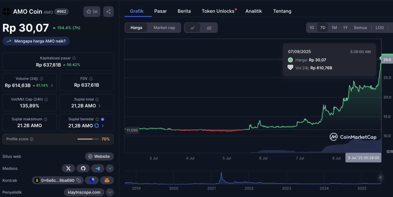Screen dimensions: 393x197
Task: Open 'Mengapa harga AMO naik?' explanation
Action: pos(36,41)
